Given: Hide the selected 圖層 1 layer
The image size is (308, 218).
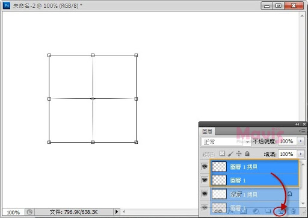Looking at the screenshot, I should point(205,180).
